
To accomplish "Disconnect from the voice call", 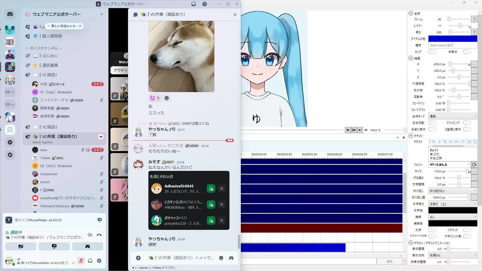I will click(x=99, y=235).
